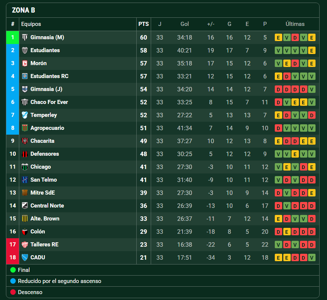Click the Agropecuario team crest icon
The width and height of the screenshot is (327, 300).
point(25,128)
